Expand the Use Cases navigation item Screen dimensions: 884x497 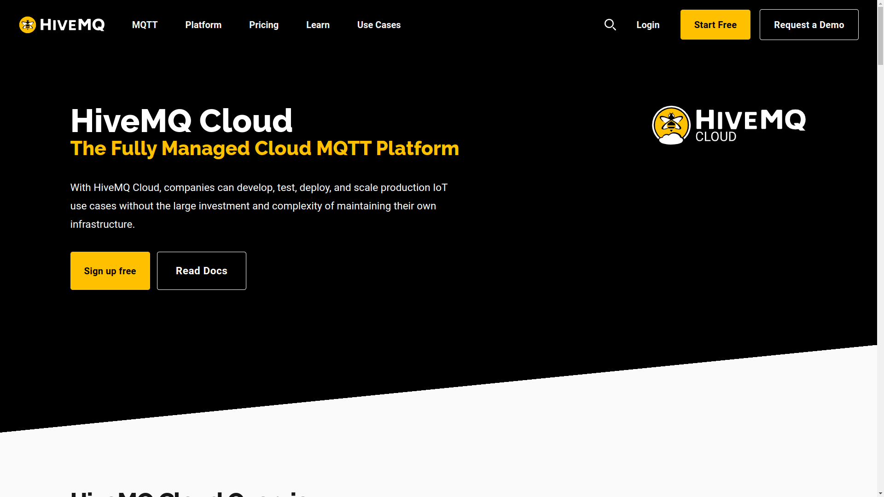[x=378, y=25]
